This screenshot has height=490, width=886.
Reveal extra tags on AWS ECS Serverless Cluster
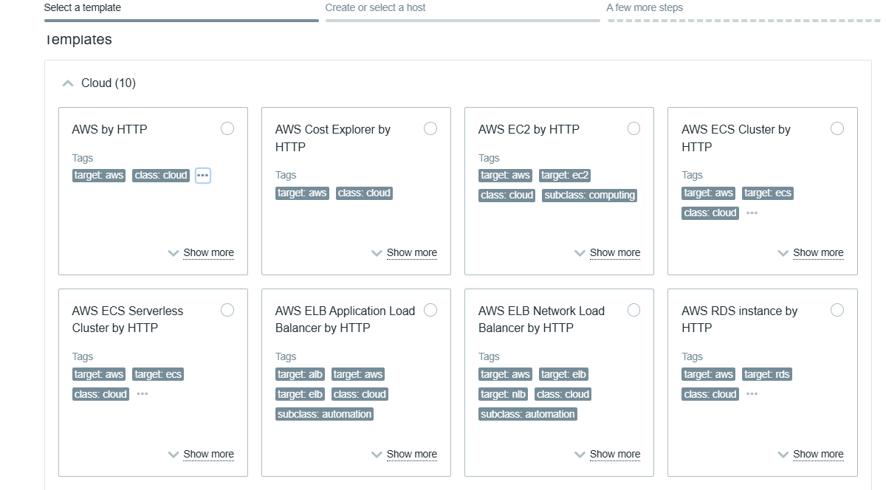coord(142,394)
